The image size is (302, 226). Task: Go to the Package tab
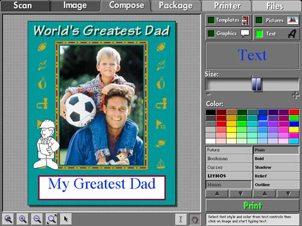pos(176,5)
